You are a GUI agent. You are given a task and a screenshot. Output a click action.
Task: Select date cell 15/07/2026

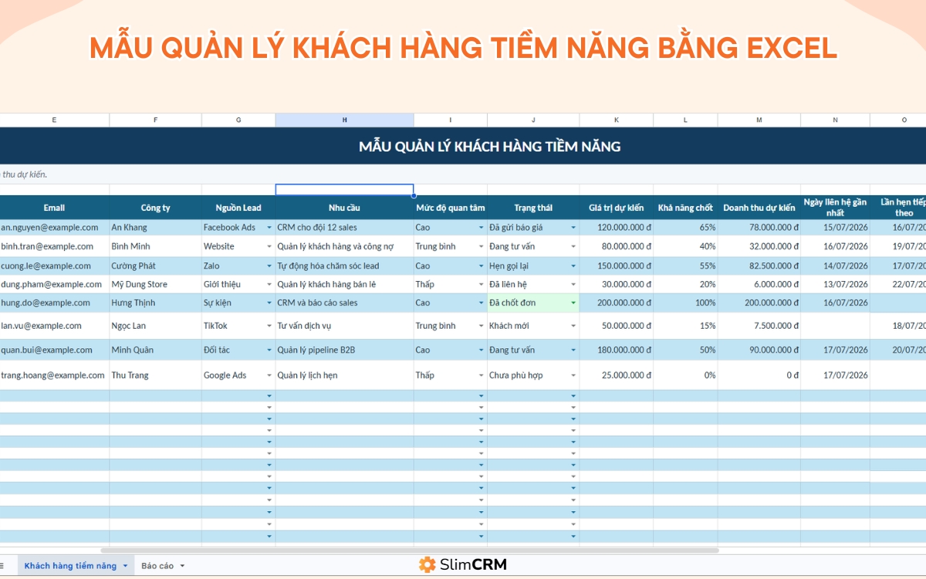(835, 228)
